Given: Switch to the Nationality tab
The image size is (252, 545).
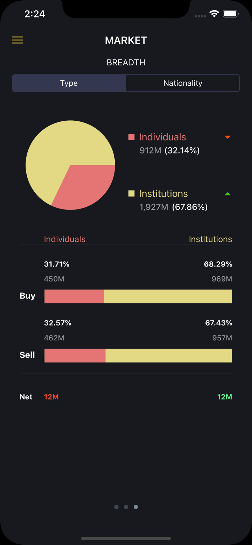Looking at the screenshot, I should (x=183, y=83).
